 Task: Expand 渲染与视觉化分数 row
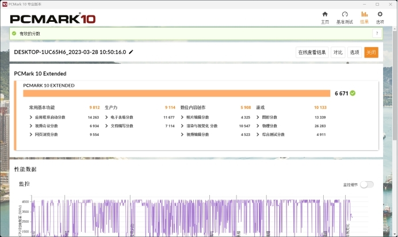click(182, 126)
